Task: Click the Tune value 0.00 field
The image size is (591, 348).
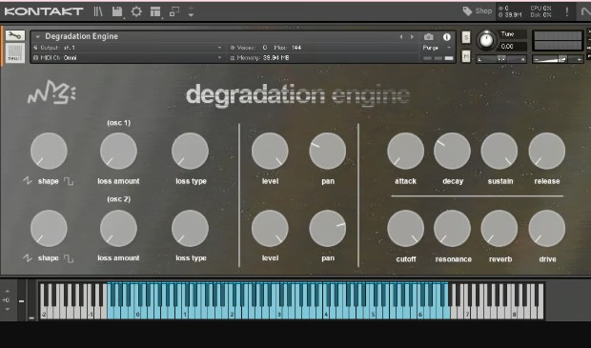Action: click(x=513, y=47)
